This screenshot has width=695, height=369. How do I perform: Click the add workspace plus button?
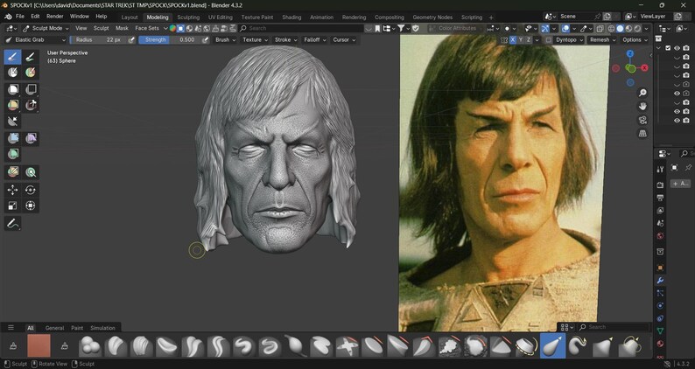click(x=491, y=17)
